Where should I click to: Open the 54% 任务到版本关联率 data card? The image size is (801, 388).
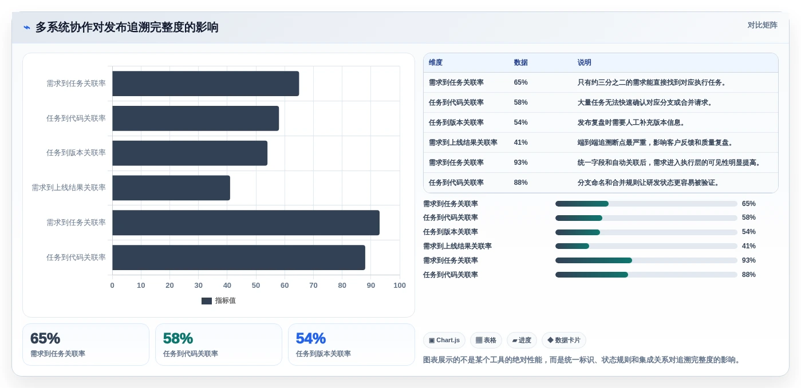[352, 345]
